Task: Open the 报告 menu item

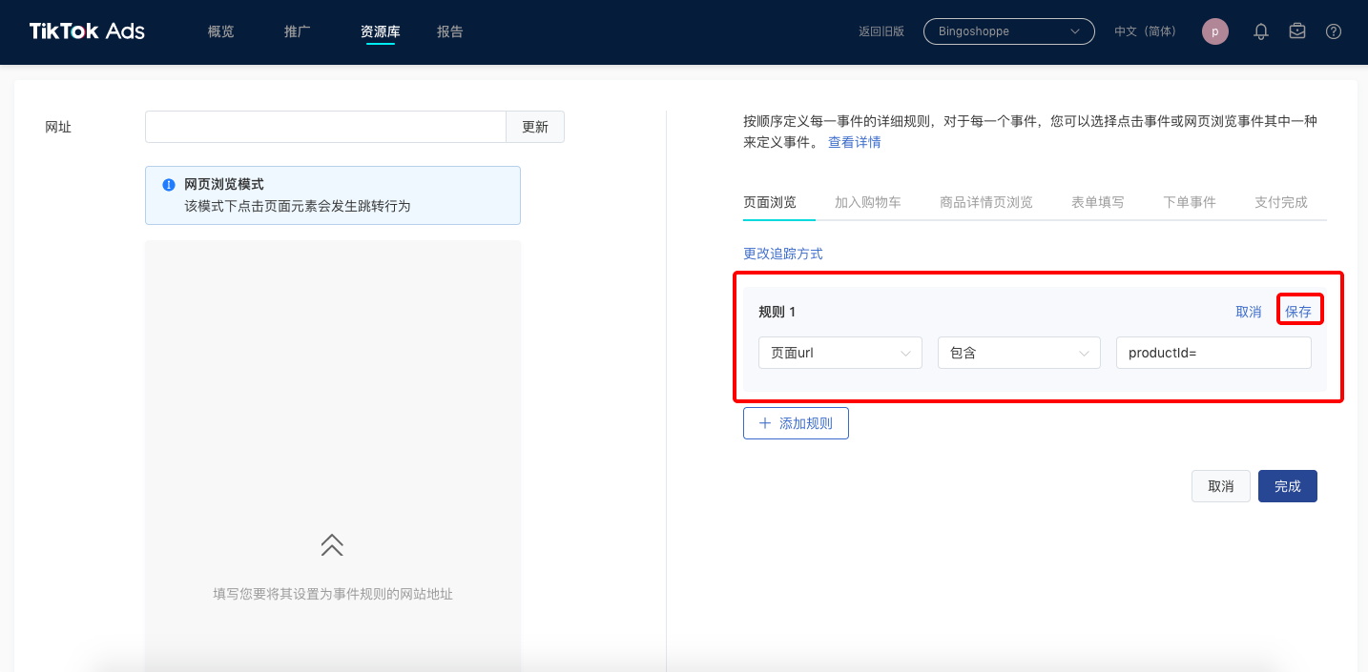Action: [449, 31]
